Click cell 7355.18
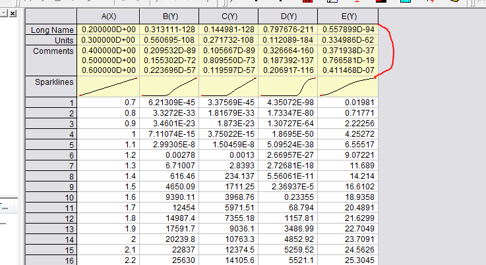 coord(228,218)
